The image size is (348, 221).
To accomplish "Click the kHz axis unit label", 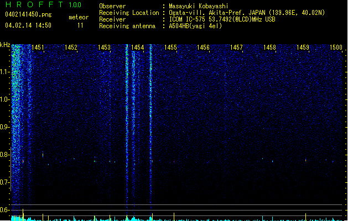I will 5,45.
